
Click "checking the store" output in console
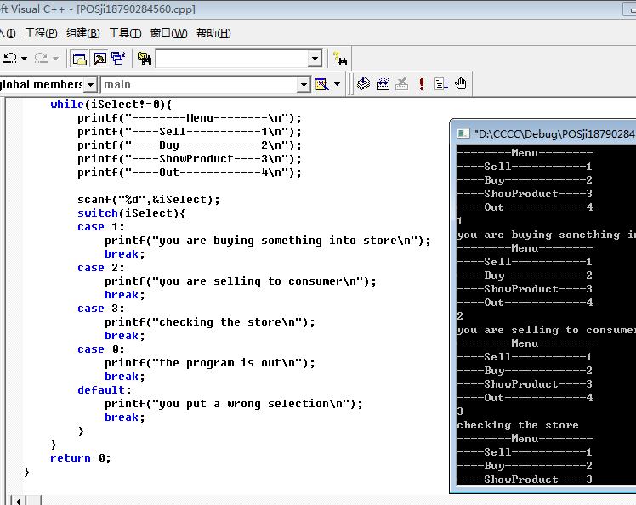[518, 425]
